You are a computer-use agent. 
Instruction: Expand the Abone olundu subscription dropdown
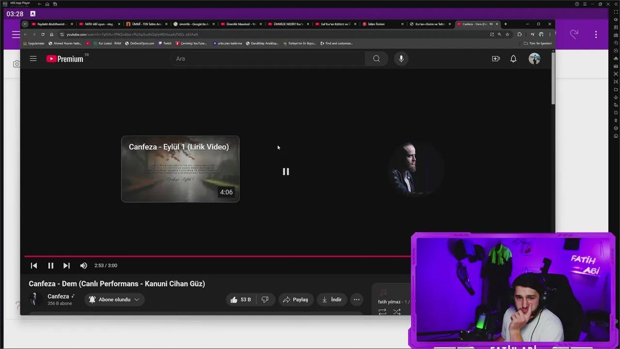(x=114, y=300)
